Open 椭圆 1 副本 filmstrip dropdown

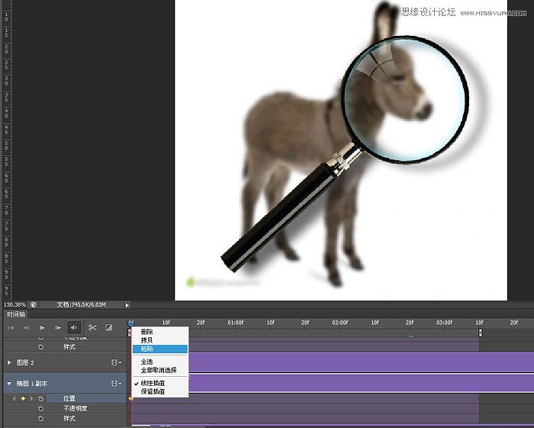(x=117, y=384)
